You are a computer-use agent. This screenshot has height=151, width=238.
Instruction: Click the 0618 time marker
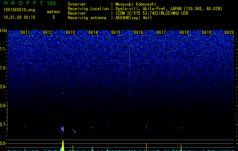tap(184, 32)
